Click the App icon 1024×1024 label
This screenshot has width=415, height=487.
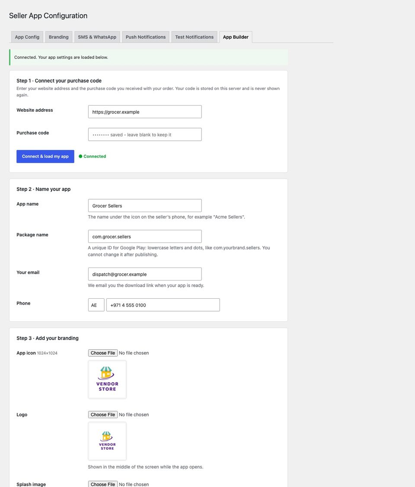click(37, 353)
